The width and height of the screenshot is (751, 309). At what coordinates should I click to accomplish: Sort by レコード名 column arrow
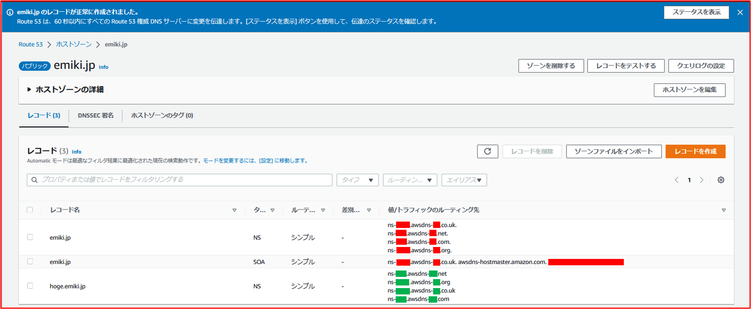tap(235, 210)
